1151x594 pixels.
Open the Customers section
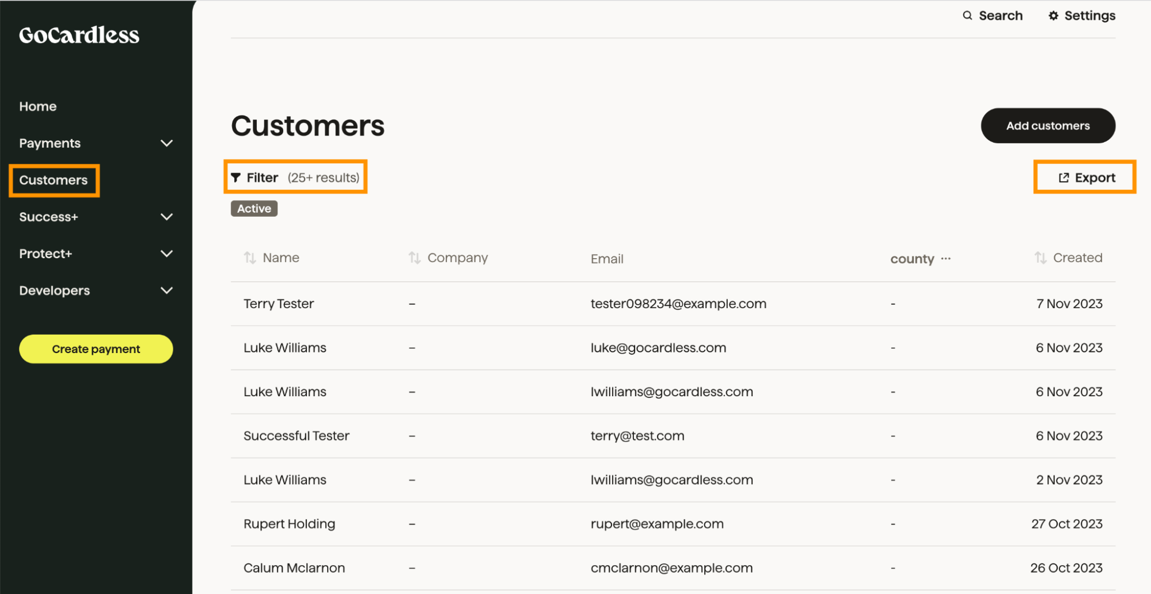54,180
